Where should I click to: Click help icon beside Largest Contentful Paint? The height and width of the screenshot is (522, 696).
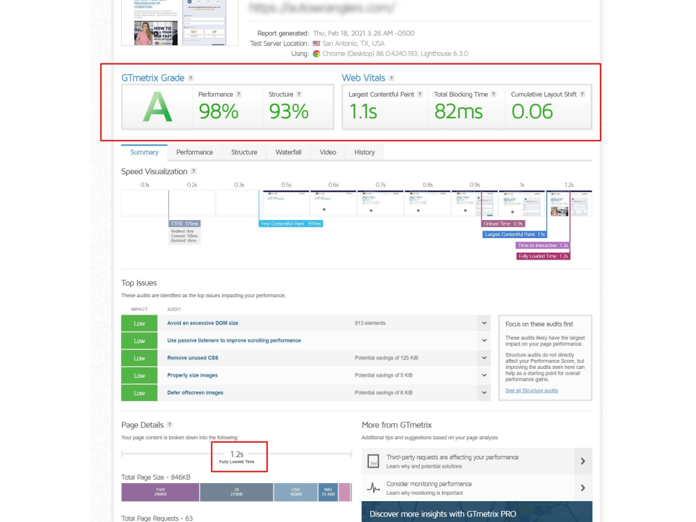point(420,94)
